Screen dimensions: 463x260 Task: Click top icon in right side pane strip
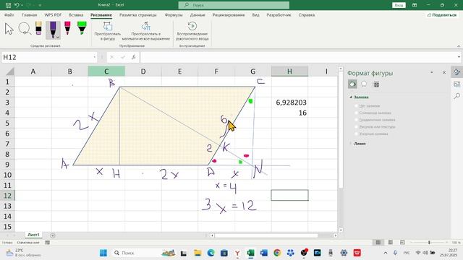coord(456,72)
